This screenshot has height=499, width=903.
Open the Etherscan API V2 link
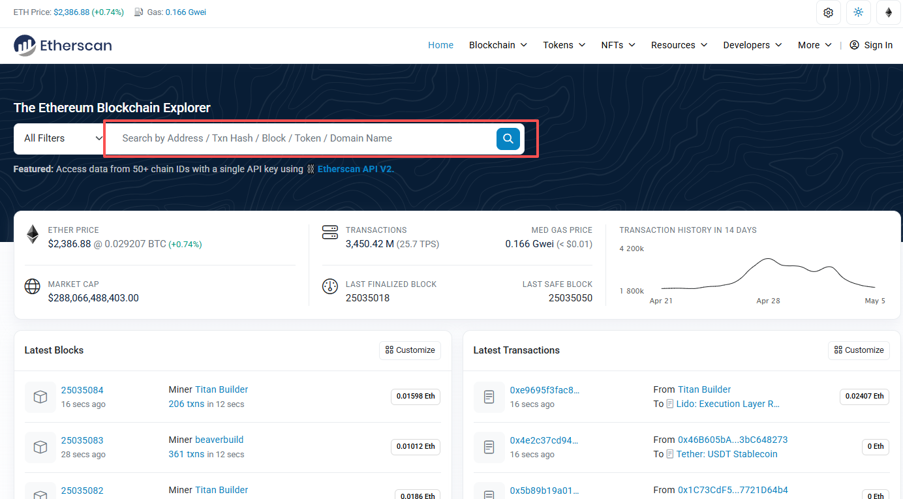(x=356, y=169)
